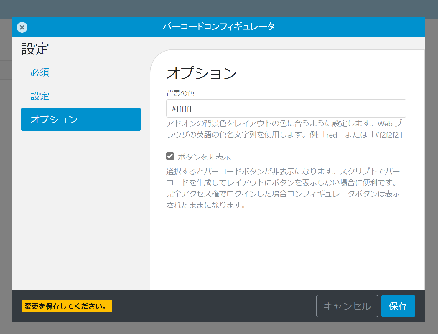Click the 背景の色 input field
The width and height of the screenshot is (438, 334).
click(286, 108)
